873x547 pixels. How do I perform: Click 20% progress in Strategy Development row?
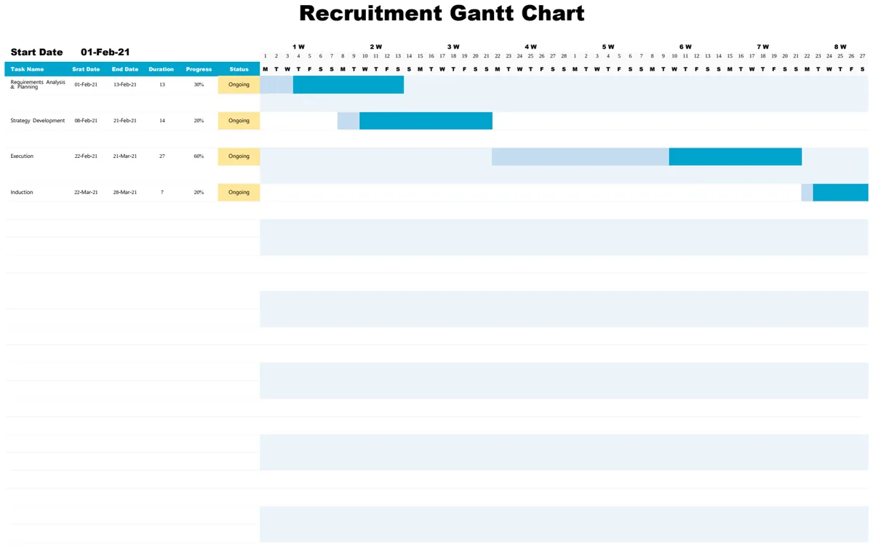pos(199,121)
